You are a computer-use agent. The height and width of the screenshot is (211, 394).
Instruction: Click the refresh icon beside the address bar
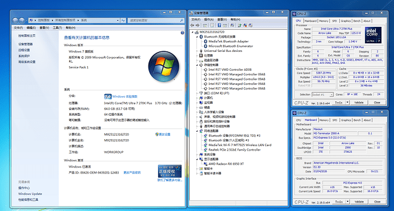click(x=123, y=21)
